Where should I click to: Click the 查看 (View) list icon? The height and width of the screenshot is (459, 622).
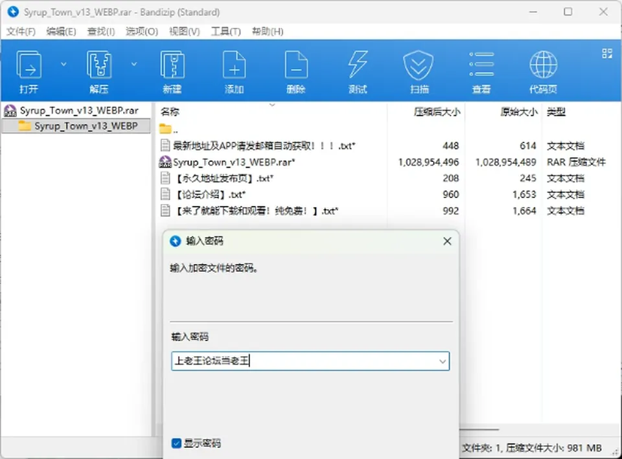pyautogui.click(x=481, y=64)
